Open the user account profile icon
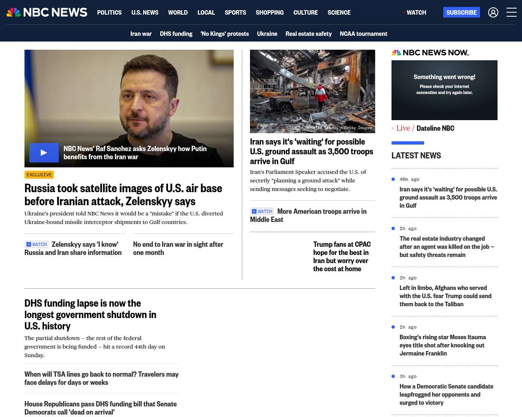 [493, 13]
